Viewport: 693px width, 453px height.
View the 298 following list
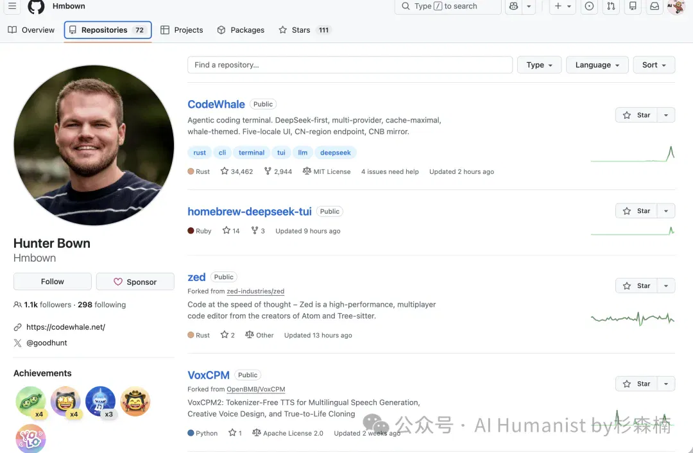pyautogui.click(x=101, y=305)
